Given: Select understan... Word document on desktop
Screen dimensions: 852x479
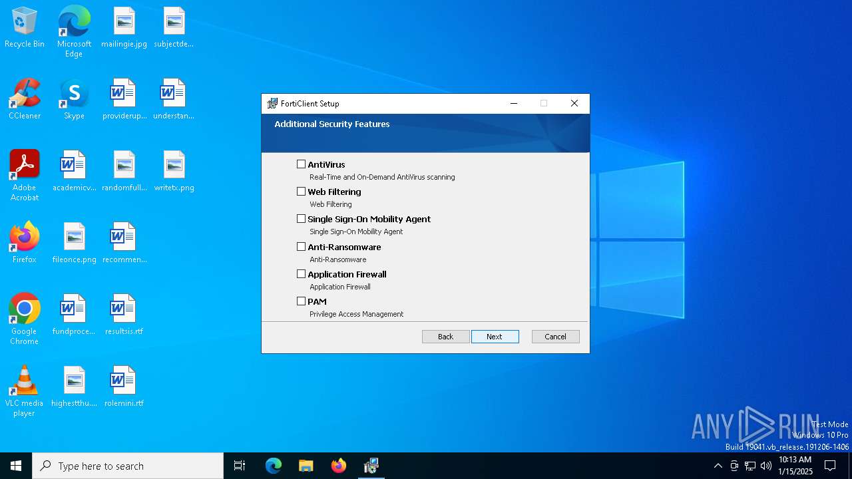Looking at the screenshot, I should pyautogui.click(x=174, y=99).
